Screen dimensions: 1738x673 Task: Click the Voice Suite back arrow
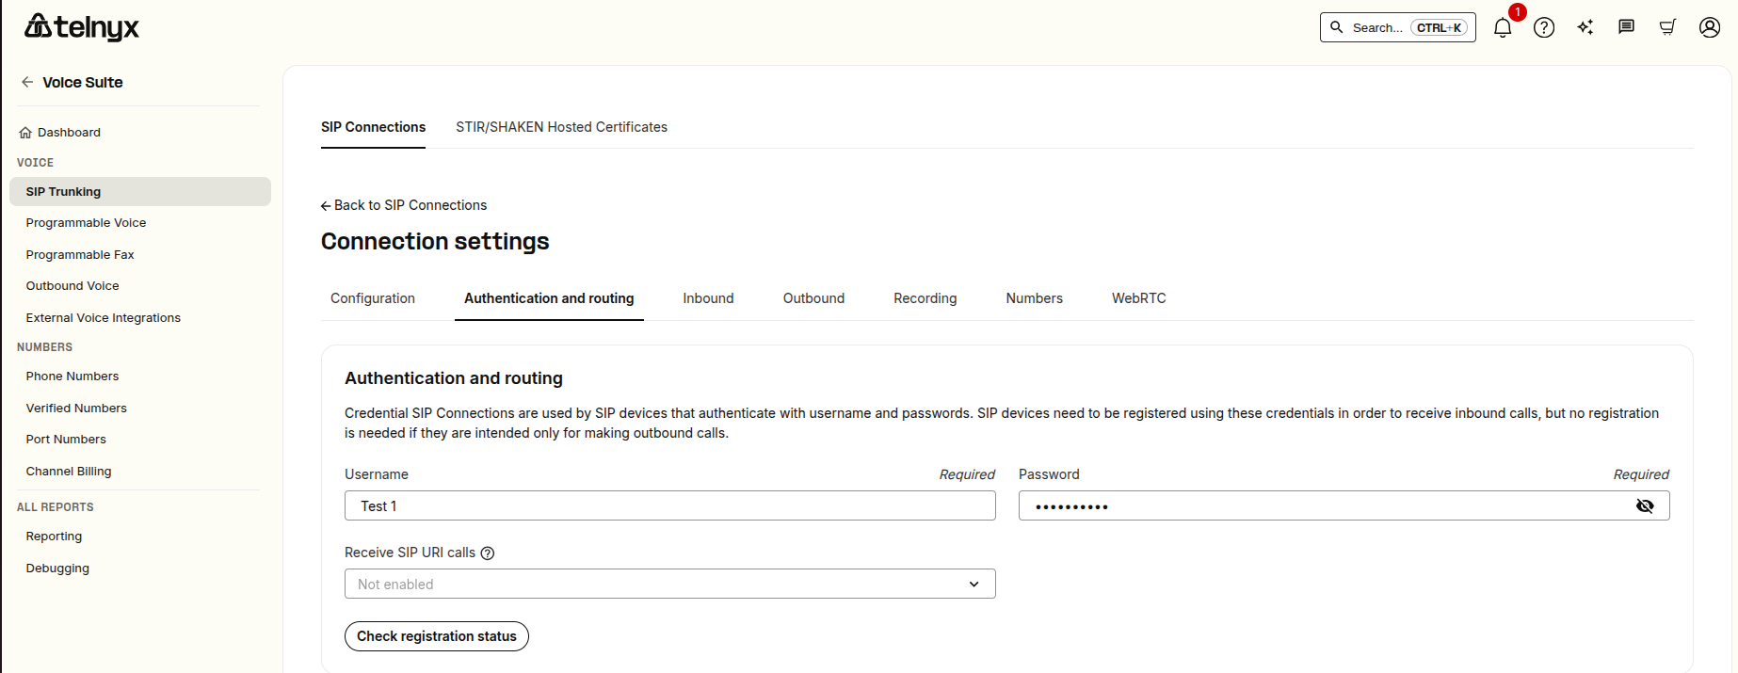[27, 82]
